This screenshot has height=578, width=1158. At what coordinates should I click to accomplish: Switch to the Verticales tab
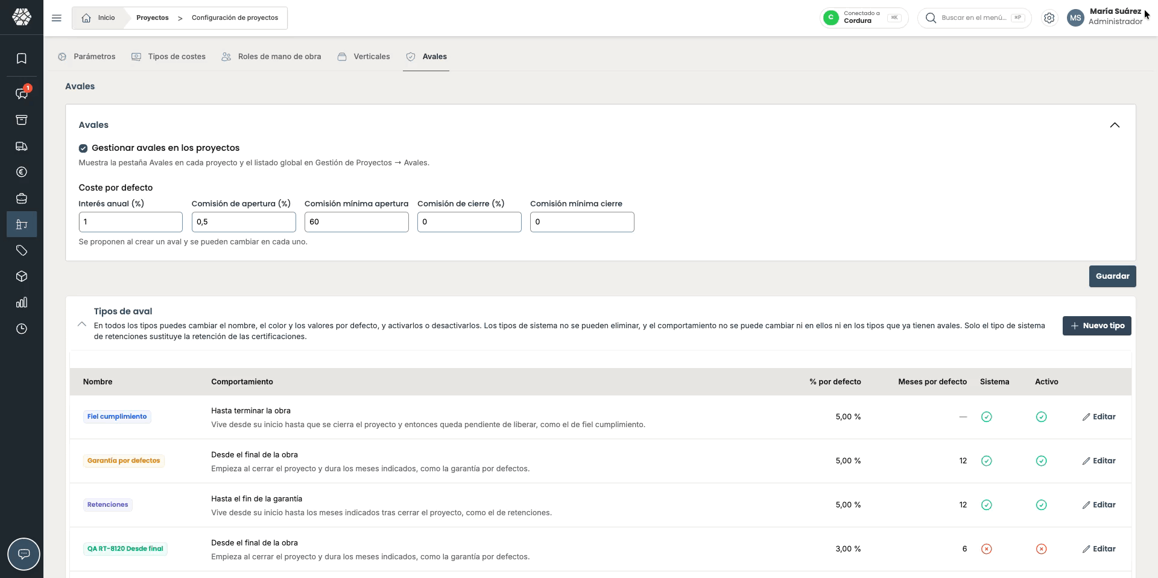(x=364, y=57)
